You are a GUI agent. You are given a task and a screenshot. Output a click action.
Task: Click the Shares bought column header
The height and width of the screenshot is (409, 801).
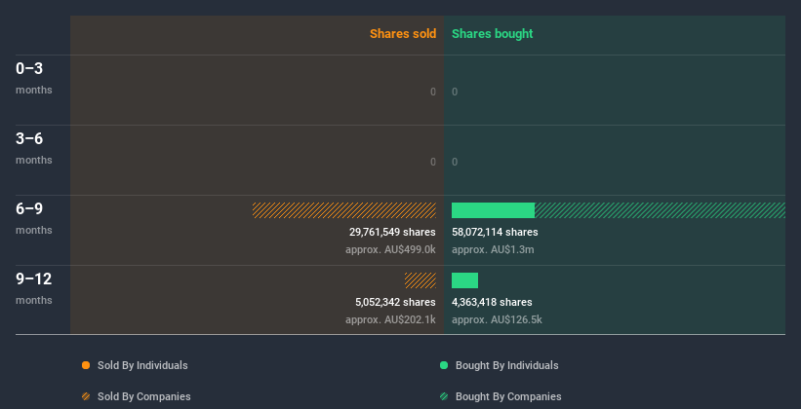point(492,34)
